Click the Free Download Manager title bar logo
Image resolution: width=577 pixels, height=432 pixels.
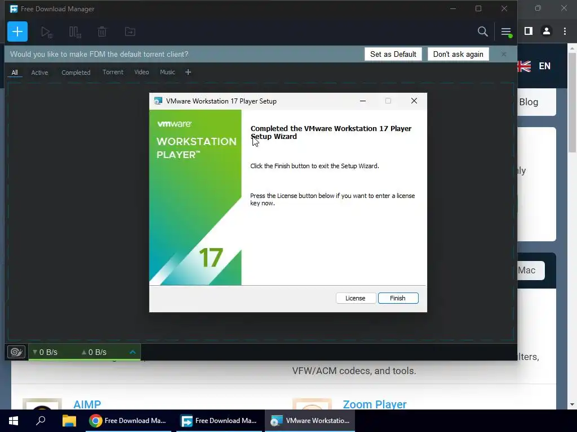[14, 9]
